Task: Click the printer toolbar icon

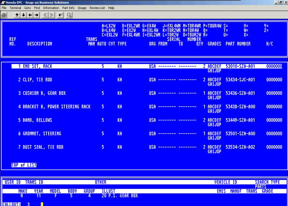Action: [4, 15]
